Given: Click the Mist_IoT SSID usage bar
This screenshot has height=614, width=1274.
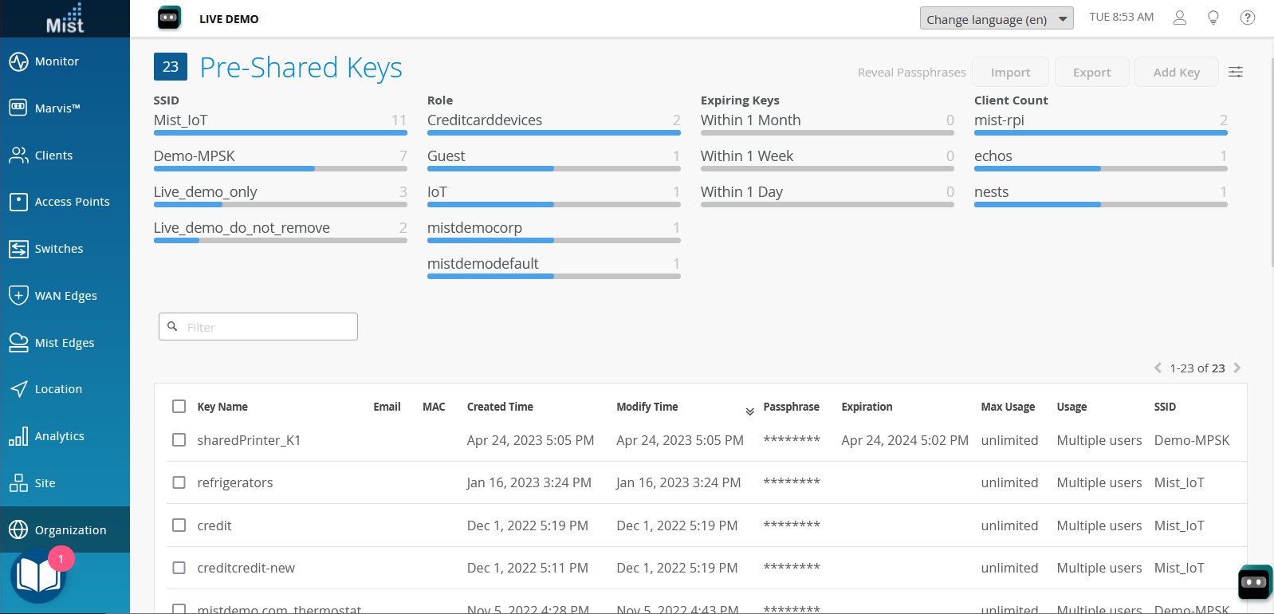Looking at the screenshot, I should pos(280,132).
